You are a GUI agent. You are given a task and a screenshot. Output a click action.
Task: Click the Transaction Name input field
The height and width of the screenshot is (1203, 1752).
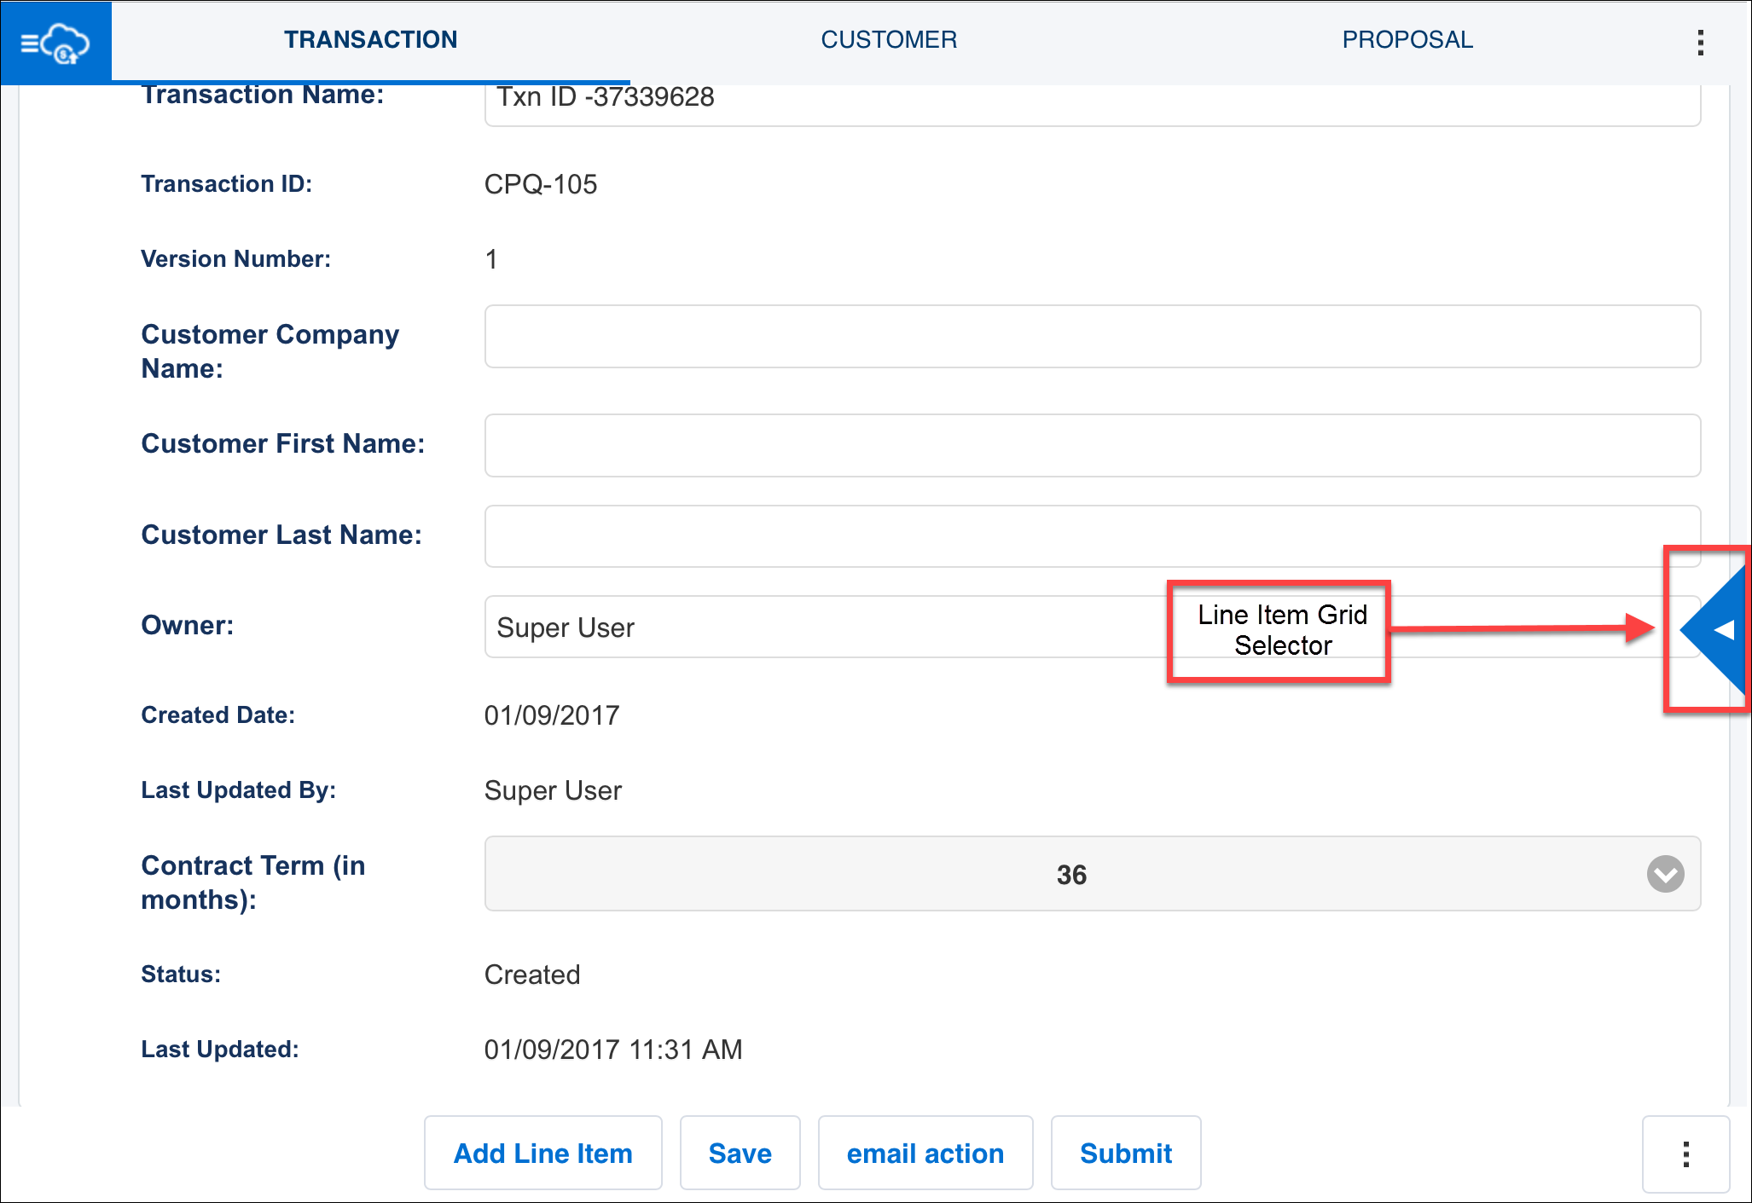[x=1092, y=101]
